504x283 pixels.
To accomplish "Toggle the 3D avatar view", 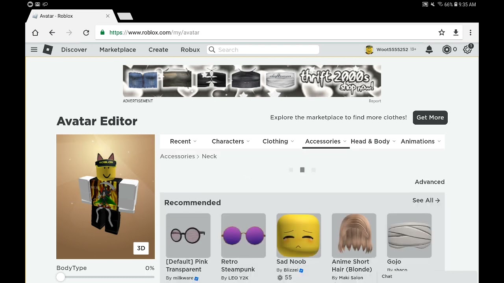I will [x=141, y=248].
